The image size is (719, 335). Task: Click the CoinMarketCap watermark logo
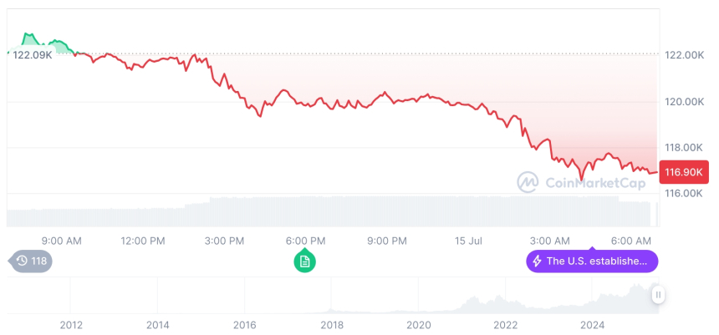tap(527, 181)
